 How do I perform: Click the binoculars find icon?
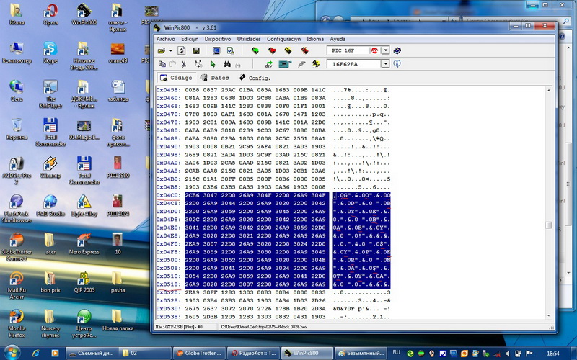click(x=226, y=64)
